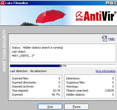Click the 'No detection!' last detection text
This screenshot has width=117, height=110.
click(x=39, y=71)
